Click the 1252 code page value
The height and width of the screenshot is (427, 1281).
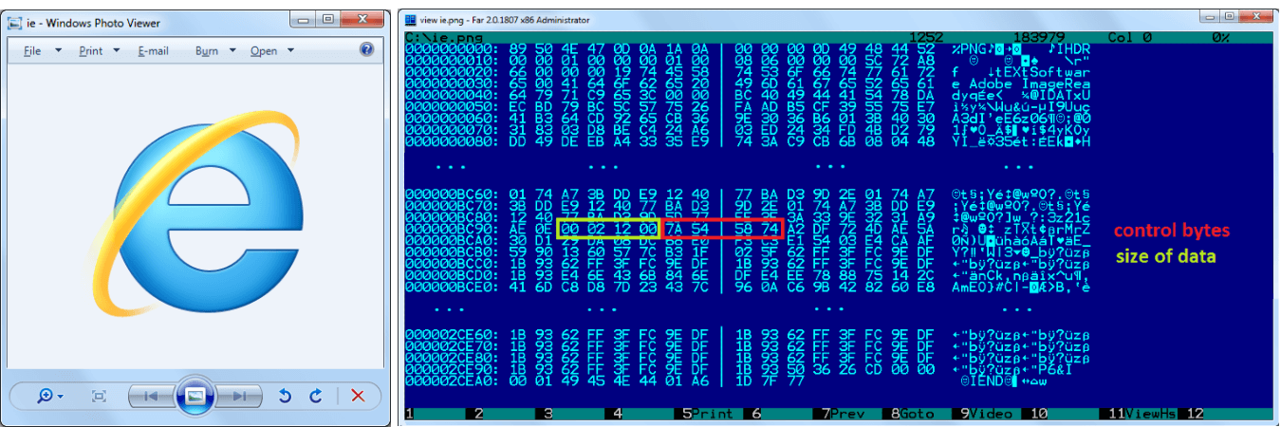[x=925, y=37]
